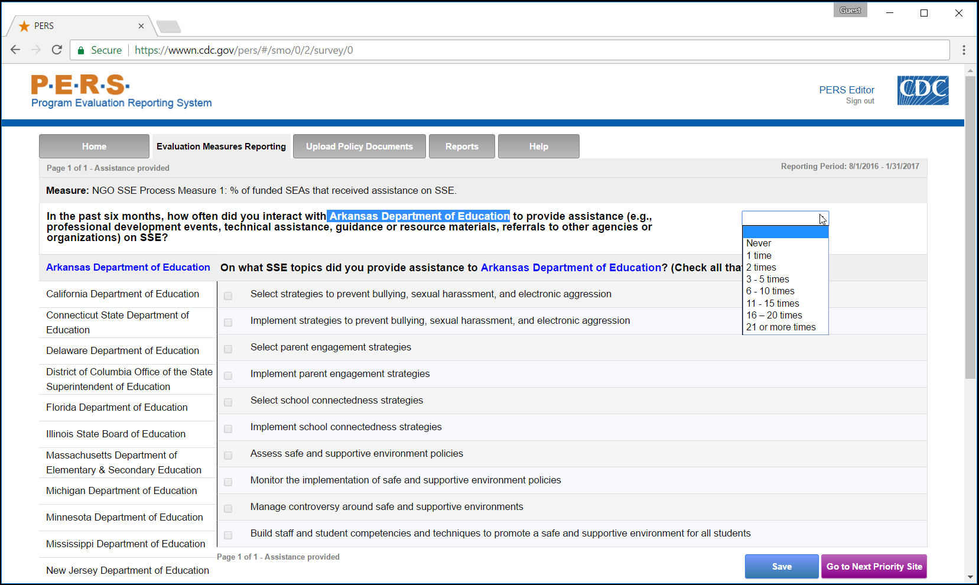This screenshot has height=585, width=979.
Task: Open a new browser tab
Action: click(169, 27)
